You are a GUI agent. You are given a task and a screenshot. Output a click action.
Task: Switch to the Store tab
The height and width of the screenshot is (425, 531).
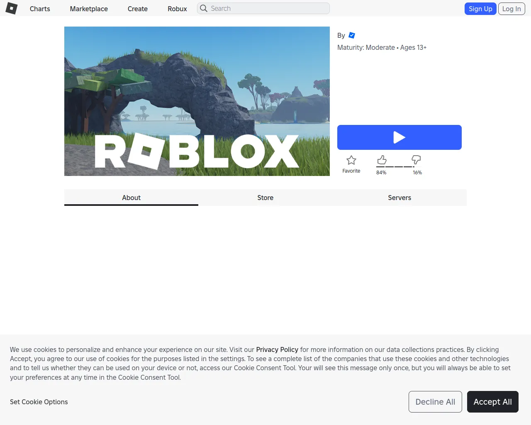265,198
